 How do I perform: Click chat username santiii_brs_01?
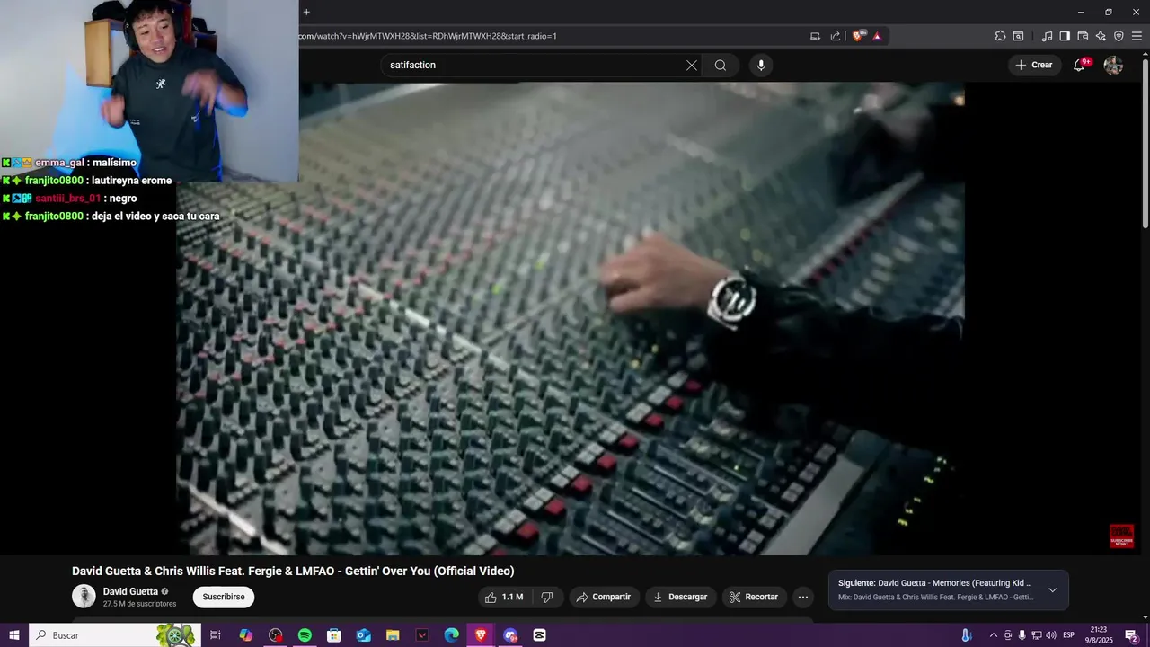(67, 199)
